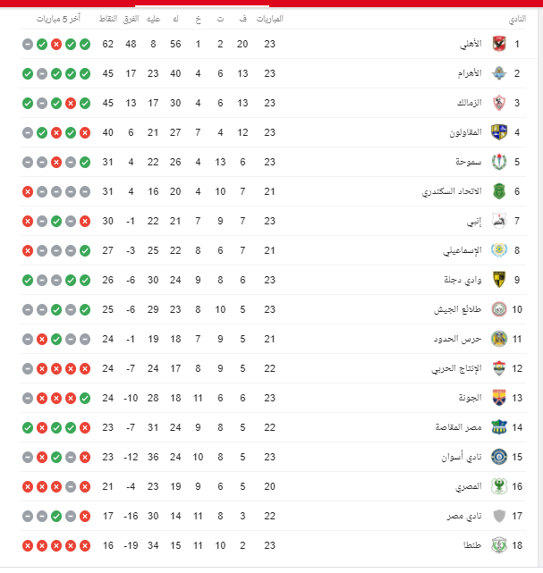Select the Wadi Degla yellow shield logo
543x573 pixels.
click(x=499, y=280)
